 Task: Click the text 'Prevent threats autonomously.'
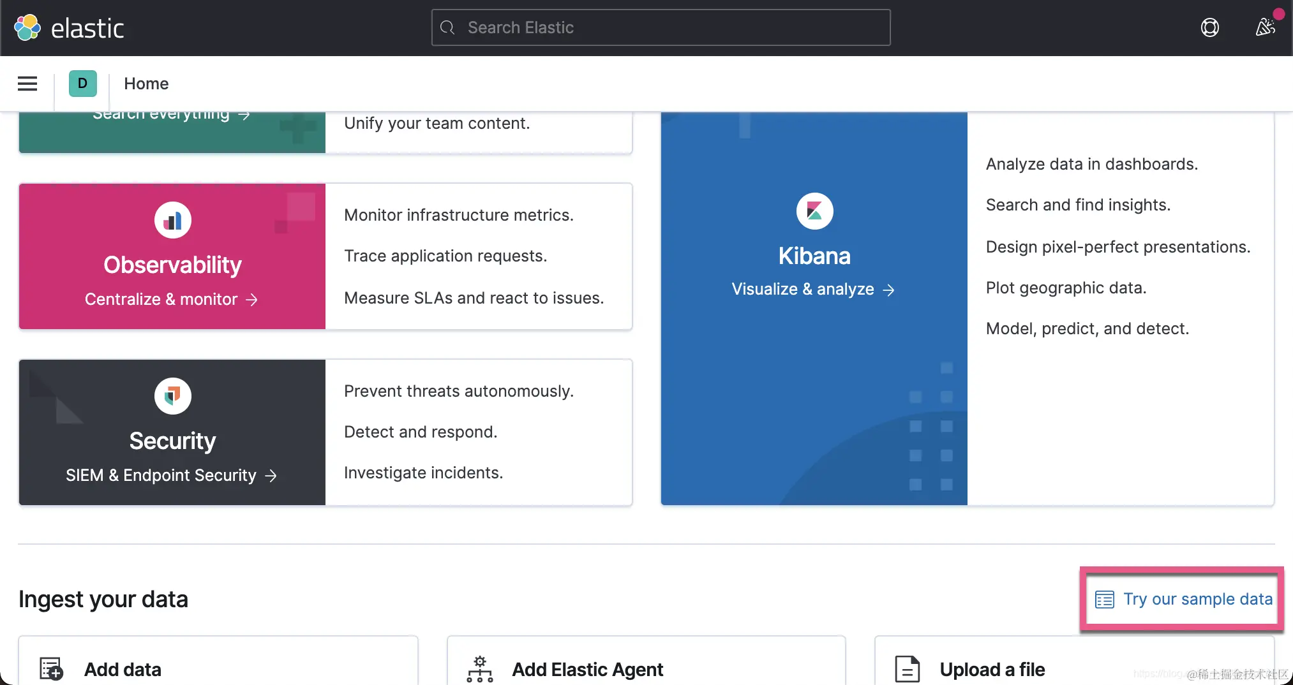coord(459,391)
